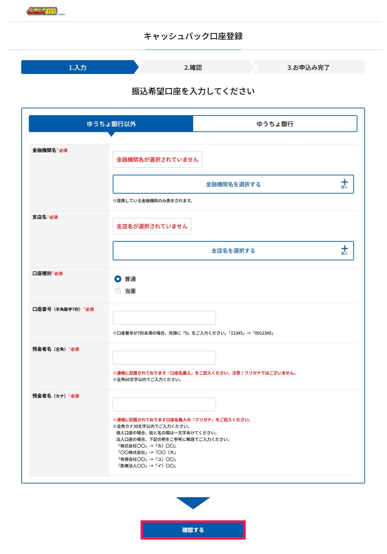Switch to ゆうちょ銀行以外 tab
The image size is (387, 554).
point(111,124)
